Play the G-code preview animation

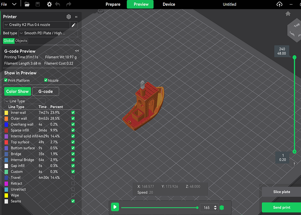[115, 207]
